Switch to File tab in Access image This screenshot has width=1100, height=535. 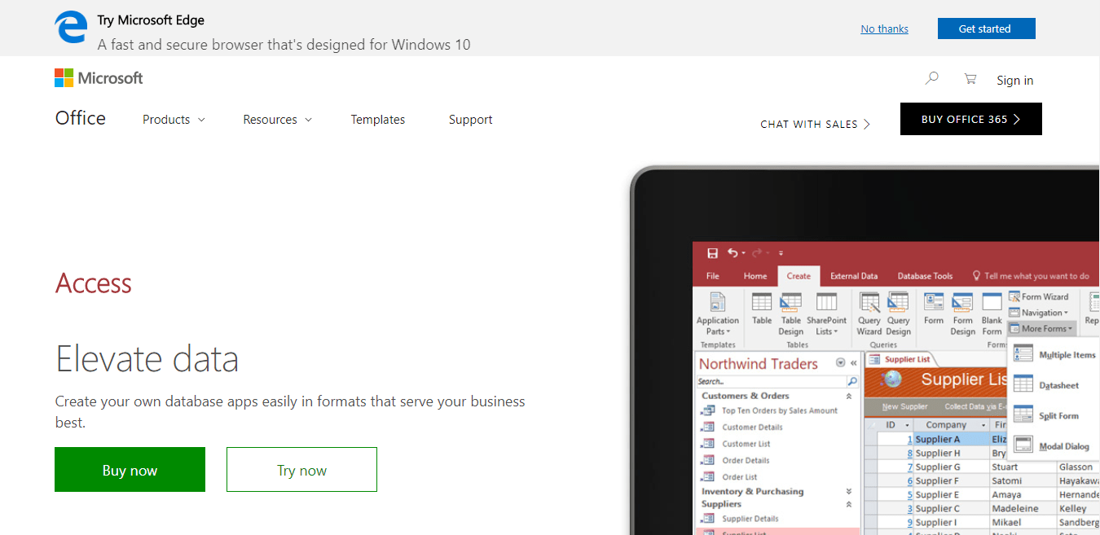713,276
